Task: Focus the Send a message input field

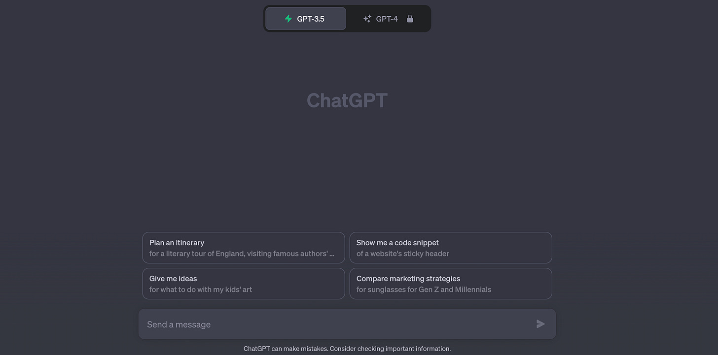Action: [347, 324]
